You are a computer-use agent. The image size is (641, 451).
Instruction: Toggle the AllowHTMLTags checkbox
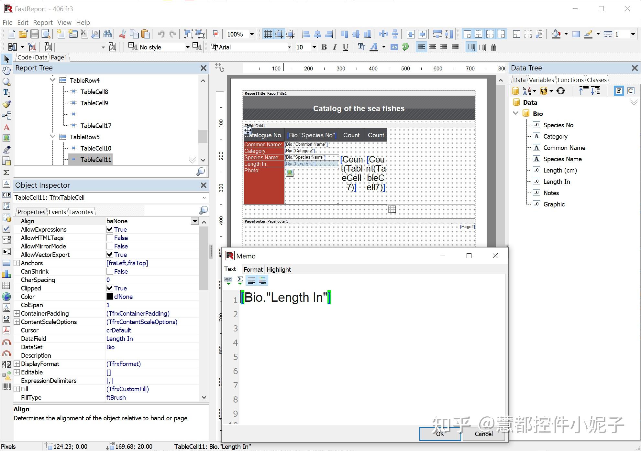(x=110, y=238)
